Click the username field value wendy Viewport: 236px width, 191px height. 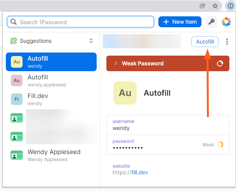click(x=121, y=128)
